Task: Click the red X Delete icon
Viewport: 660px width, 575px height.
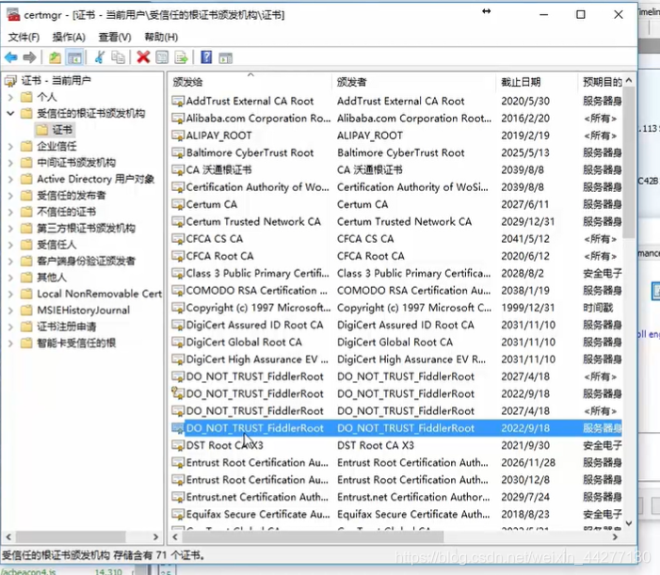Action: (x=143, y=57)
